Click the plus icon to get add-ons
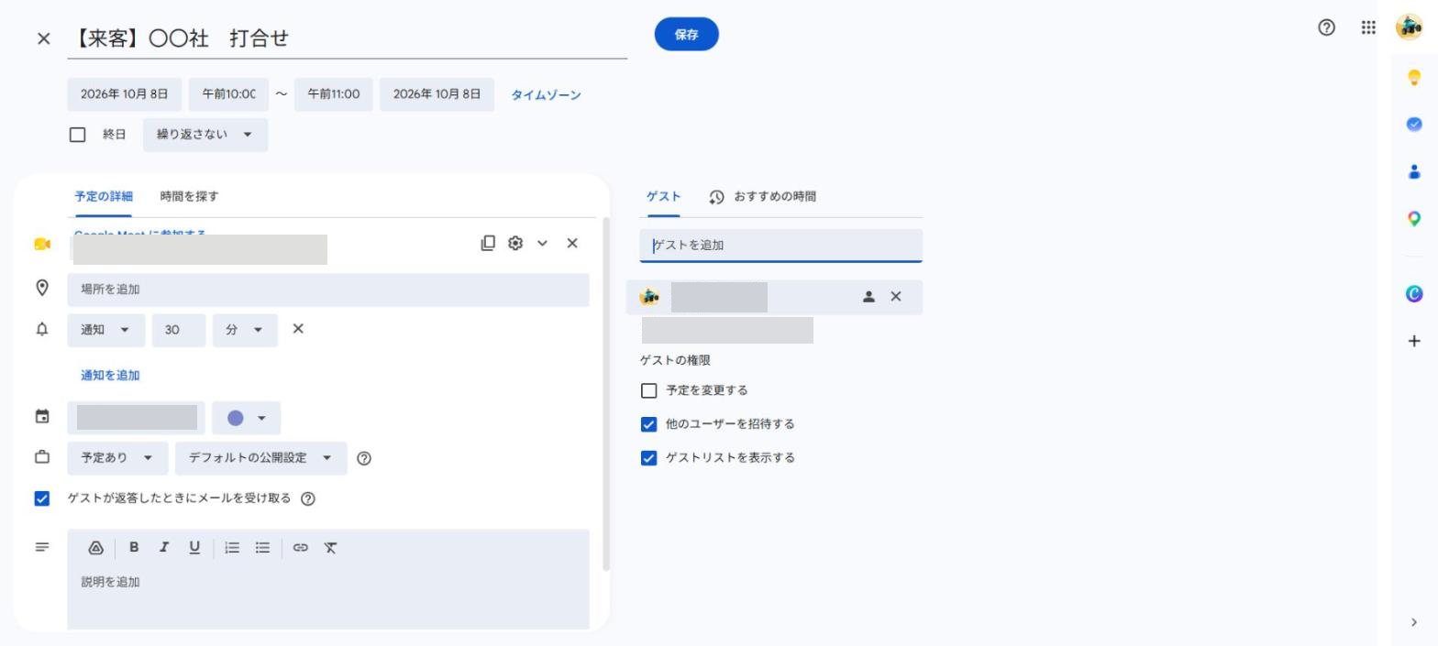Screen dimensions: 1438x646 1414,341
